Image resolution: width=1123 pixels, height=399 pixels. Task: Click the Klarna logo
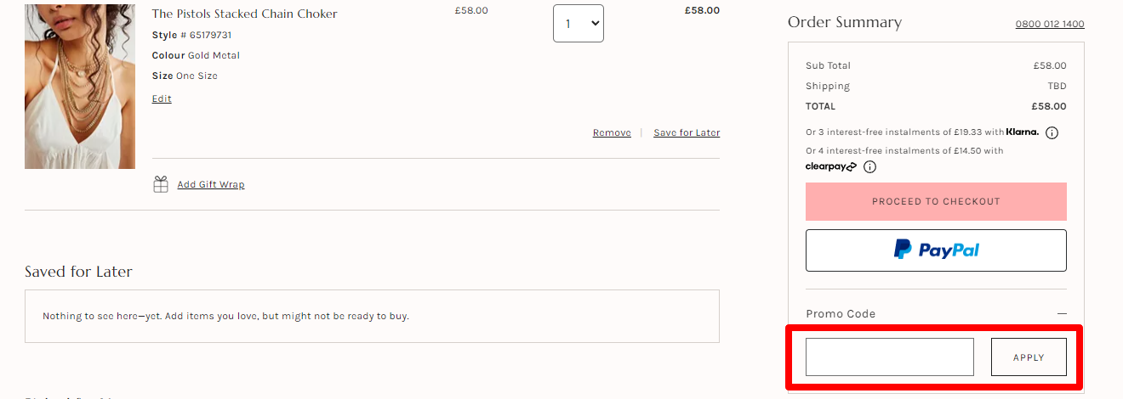1023,132
